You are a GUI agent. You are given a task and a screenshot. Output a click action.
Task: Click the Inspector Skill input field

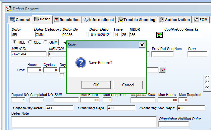[x=143, y=100]
